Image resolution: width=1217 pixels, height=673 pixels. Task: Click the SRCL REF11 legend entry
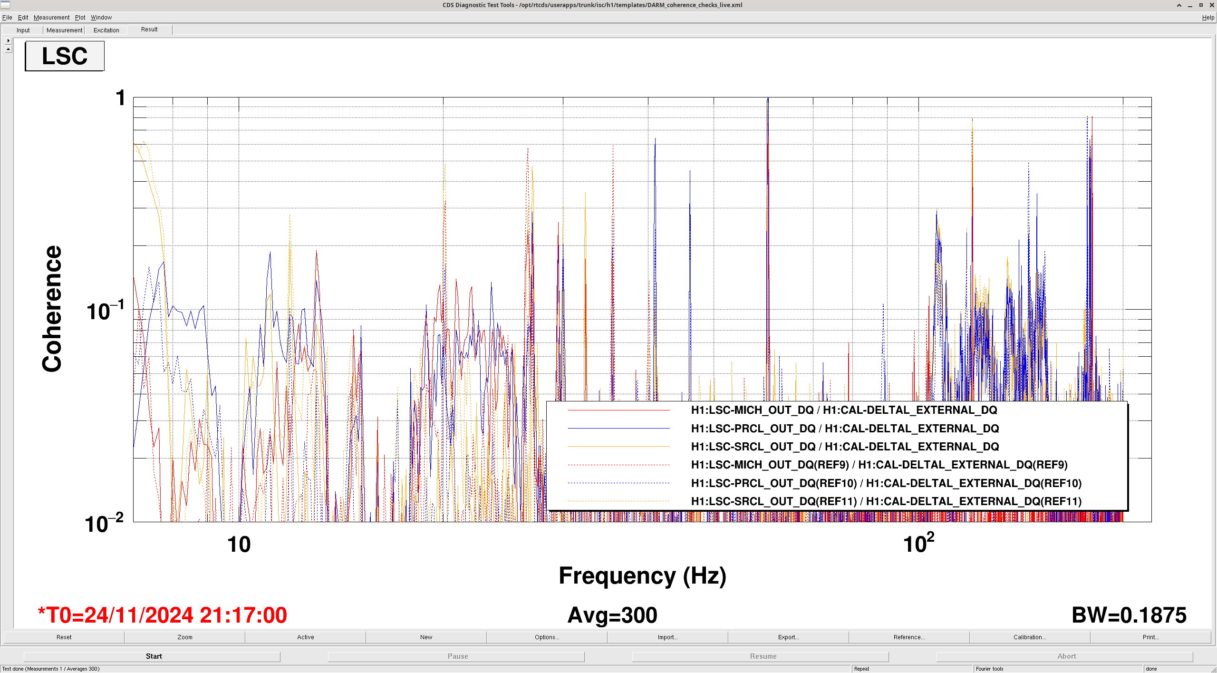coord(886,501)
